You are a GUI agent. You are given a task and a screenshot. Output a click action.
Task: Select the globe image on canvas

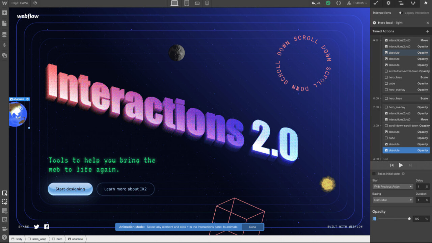point(19,115)
